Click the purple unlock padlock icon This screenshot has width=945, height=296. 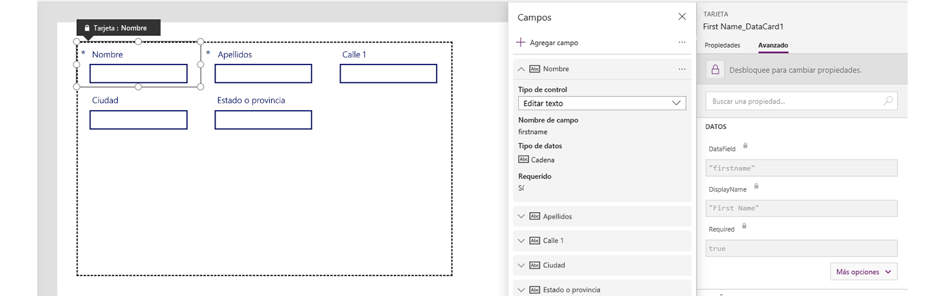pos(714,69)
